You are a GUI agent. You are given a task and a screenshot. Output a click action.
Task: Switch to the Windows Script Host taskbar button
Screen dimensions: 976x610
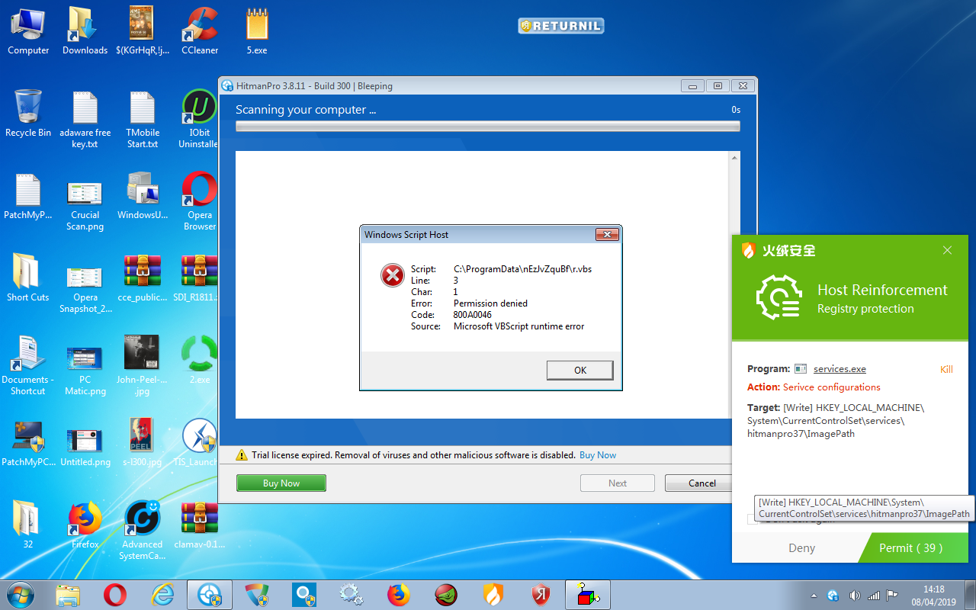pos(588,595)
